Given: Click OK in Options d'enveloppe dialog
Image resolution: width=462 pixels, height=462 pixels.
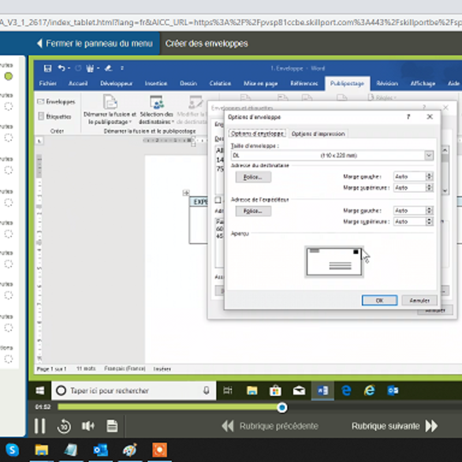Looking at the screenshot, I should [x=379, y=300].
